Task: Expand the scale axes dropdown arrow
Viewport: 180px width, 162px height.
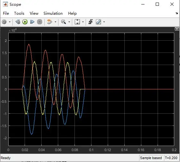Action: [83, 22]
